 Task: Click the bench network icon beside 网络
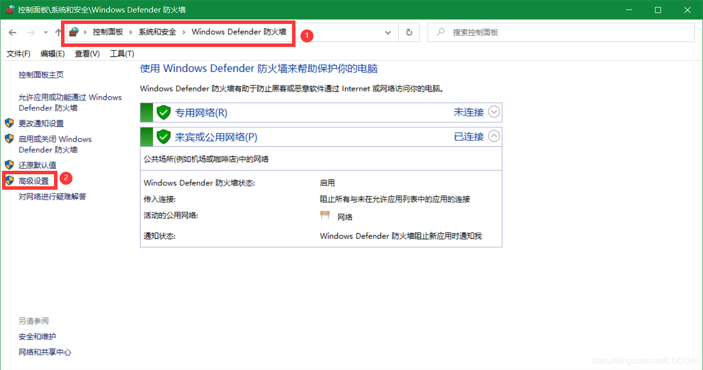coord(325,215)
